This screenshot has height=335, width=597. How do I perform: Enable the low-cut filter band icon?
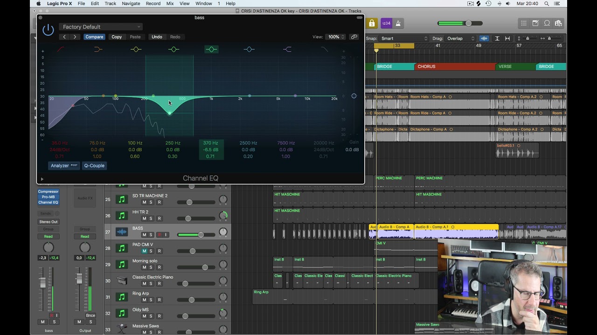[x=61, y=49]
